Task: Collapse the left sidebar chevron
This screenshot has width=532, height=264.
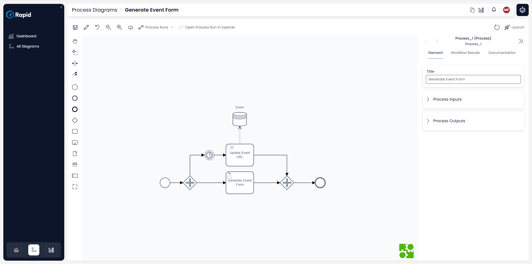Action: 61,7
